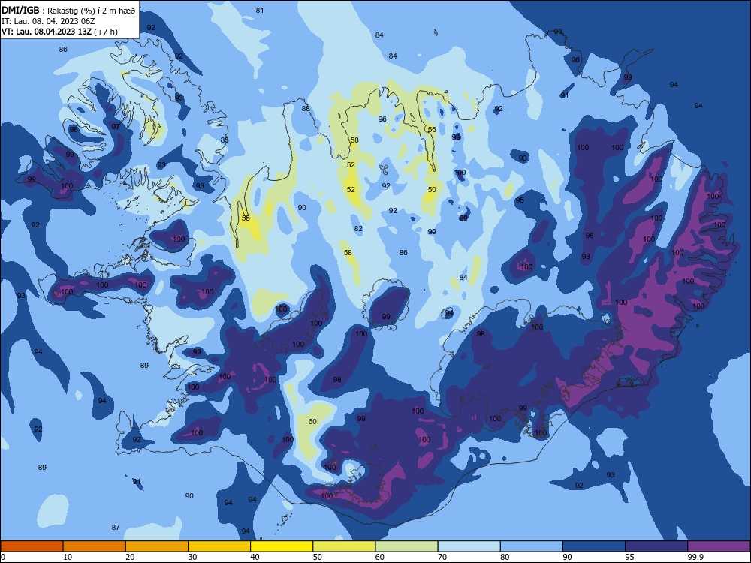The width and height of the screenshot is (751, 563).
Task: Click the humidity value 81 on the map
Action: [260, 10]
